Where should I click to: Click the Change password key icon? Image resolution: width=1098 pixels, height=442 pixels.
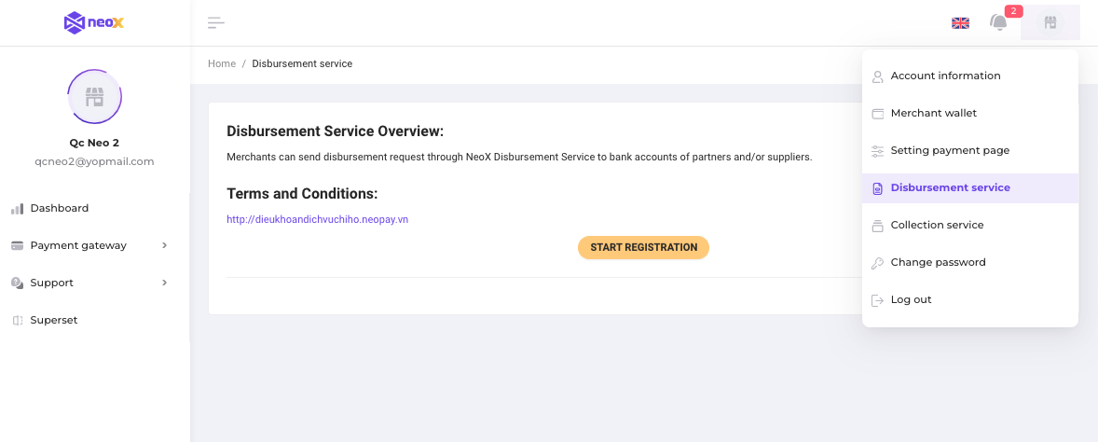click(x=877, y=263)
